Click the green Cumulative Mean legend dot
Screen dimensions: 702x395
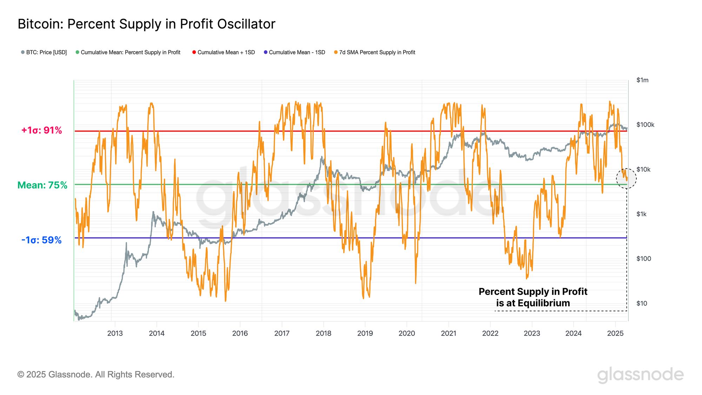coord(78,52)
